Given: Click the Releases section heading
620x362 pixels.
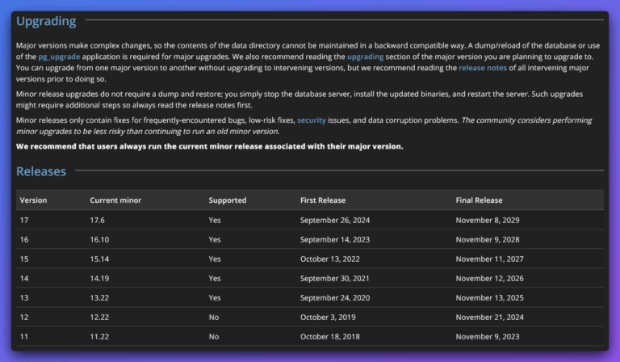Looking at the screenshot, I should pyautogui.click(x=41, y=171).
